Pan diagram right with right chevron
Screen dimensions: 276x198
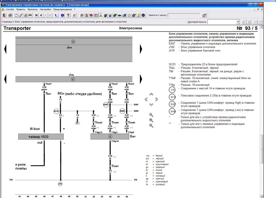pos(156,99)
